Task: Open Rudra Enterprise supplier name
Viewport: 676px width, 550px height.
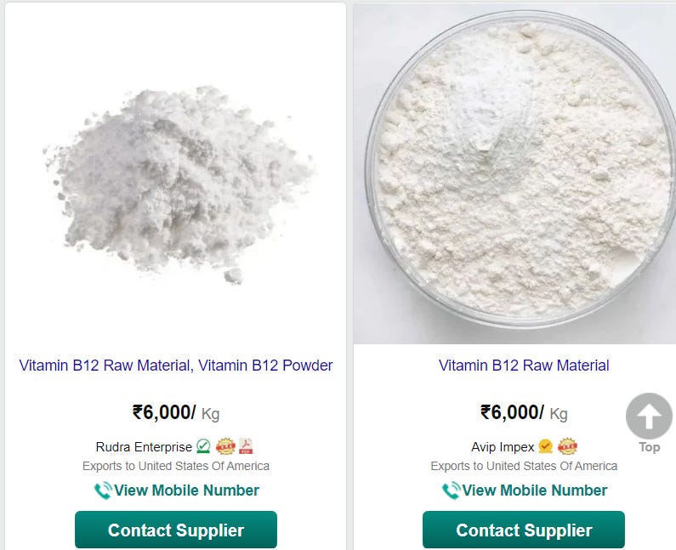Action: (144, 447)
